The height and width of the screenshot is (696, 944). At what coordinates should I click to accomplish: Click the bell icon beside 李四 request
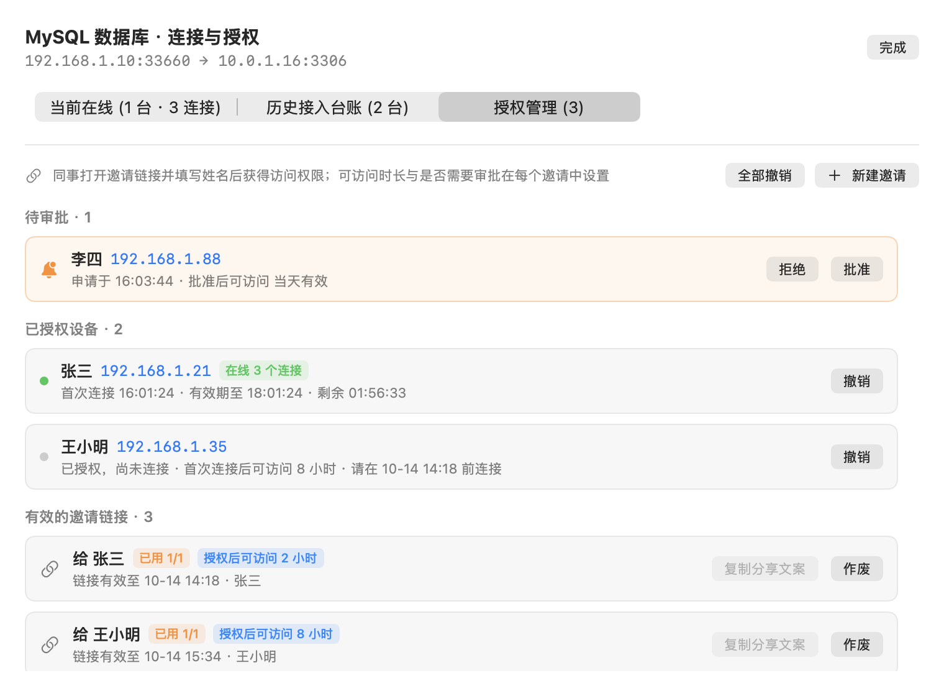(x=49, y=269)
